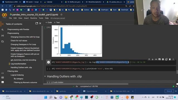Image resolution: width=178 pixels, height=100 pixels.
Task: Open File Explorer from taskbar
Action: pos(66,97)
